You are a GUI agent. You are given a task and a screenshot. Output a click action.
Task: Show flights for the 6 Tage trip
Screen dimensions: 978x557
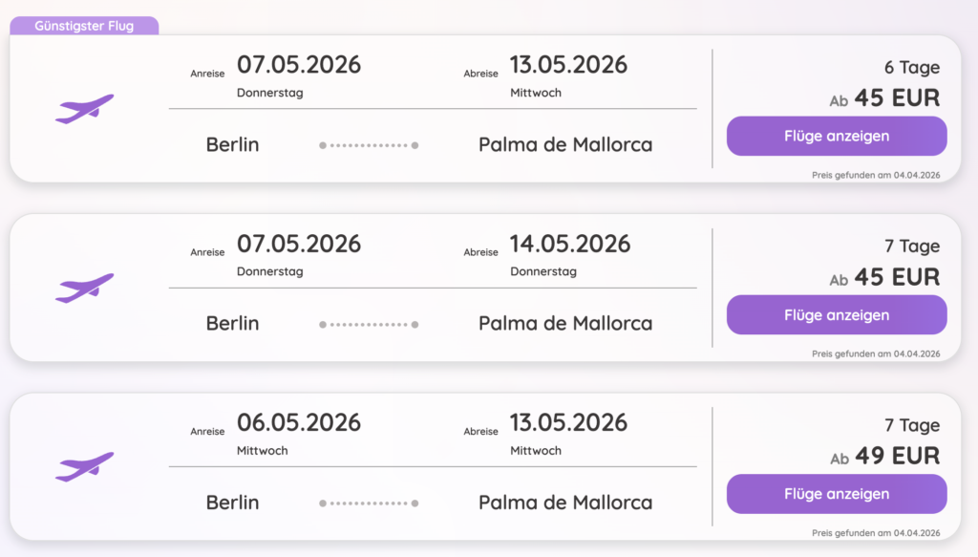tap(837, 136)
